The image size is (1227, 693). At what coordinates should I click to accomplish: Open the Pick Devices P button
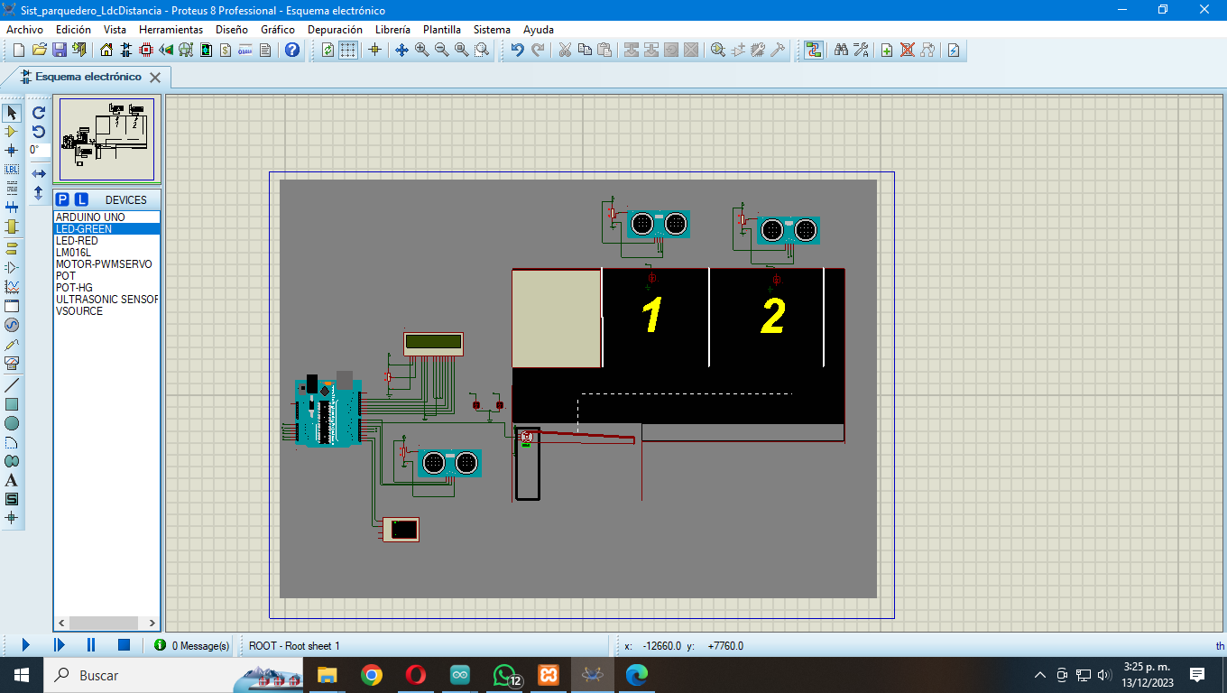62,199
